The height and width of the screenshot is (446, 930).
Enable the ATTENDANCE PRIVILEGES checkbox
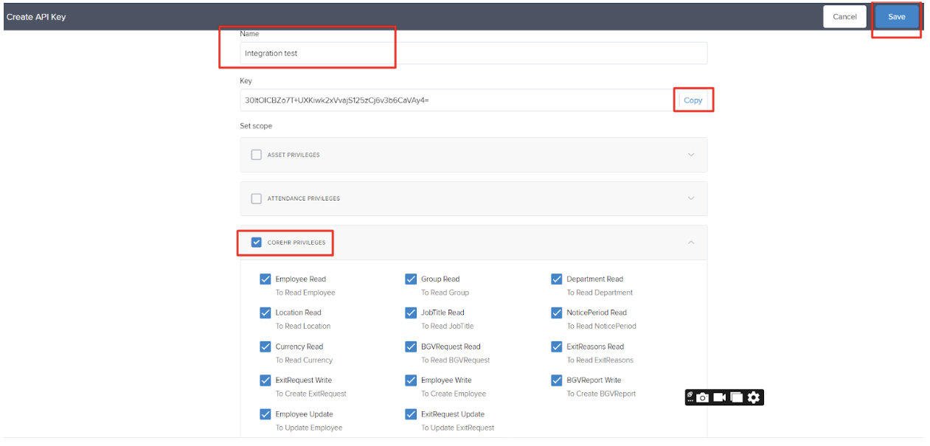[x=257, y=198]
